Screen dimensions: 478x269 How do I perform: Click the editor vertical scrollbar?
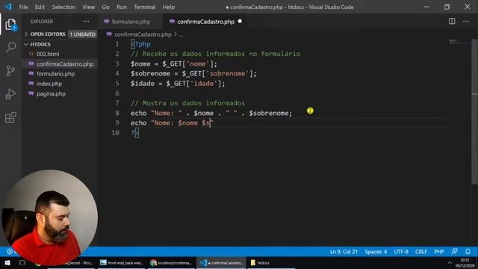475,111
